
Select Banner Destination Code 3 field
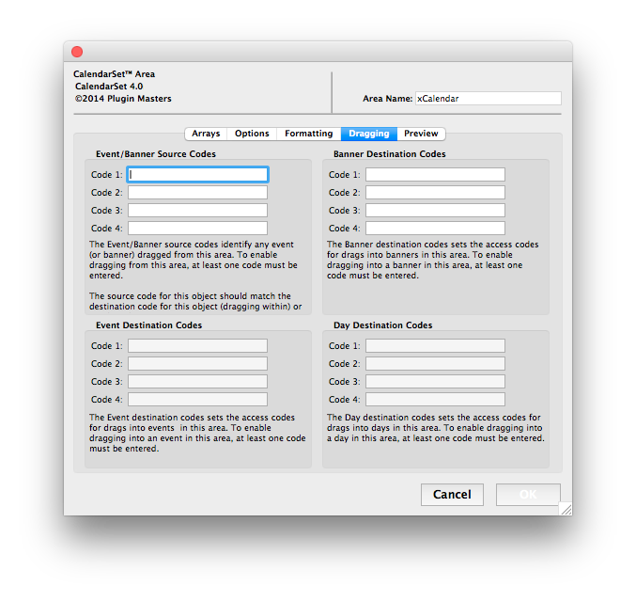point(435,211)
